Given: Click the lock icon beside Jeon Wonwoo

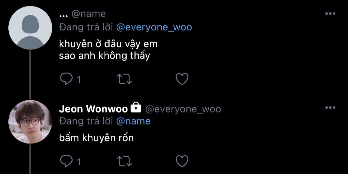Looking at the screenshot, I should coord(136,107).
